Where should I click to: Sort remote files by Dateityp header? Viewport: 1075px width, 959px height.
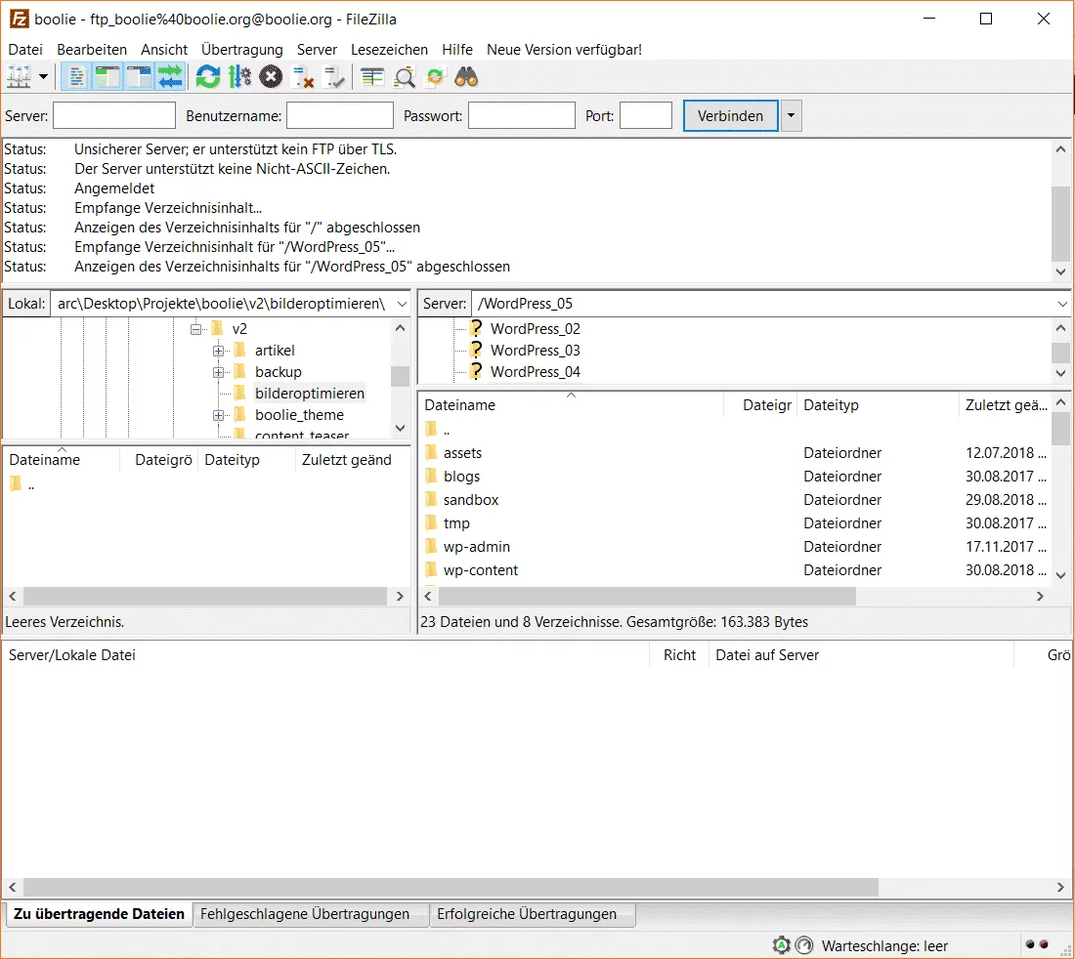[x=878, y=405]
